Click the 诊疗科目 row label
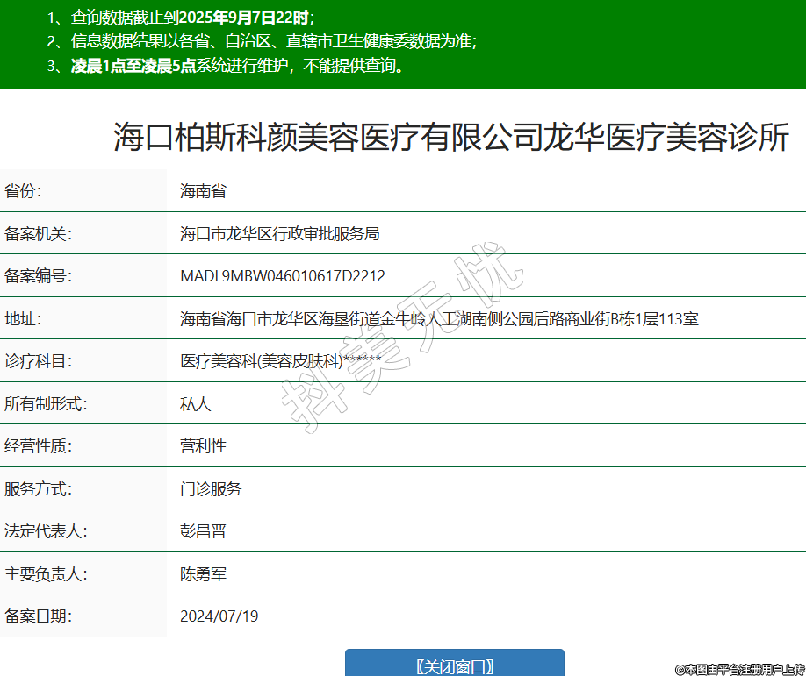Screen dimensions: 806x676 (x=37, y=361)
